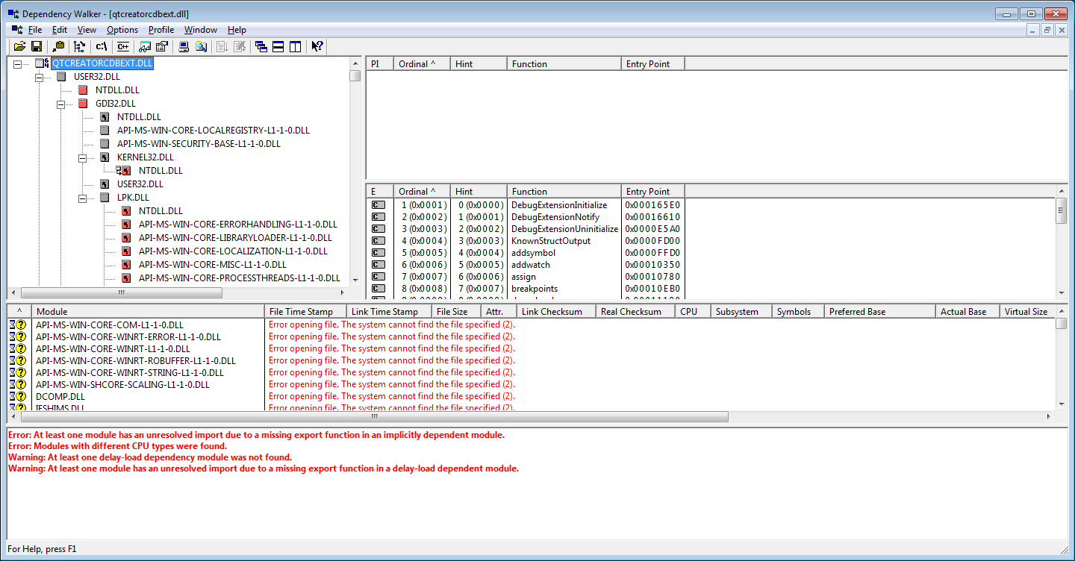Image resolution: width=1075 pixels, height=561 pixels.
Task: Click 'Modules with different CPU types' error line
Action: tap(117, 446)
